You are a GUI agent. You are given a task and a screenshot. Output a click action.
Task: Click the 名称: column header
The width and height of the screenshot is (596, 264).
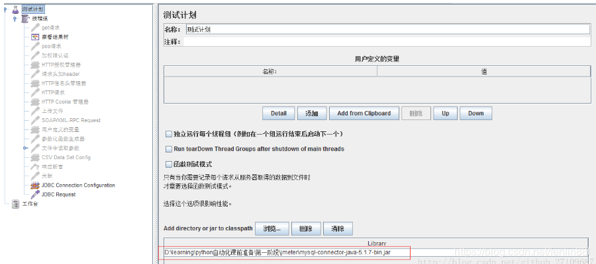tap(271, 71)
